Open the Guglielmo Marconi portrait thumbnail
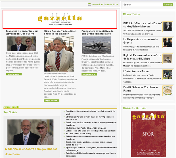This screenshot has height=158, width=176. [168, 27]
